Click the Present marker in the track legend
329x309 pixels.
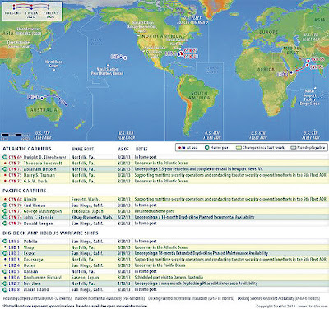14,6
